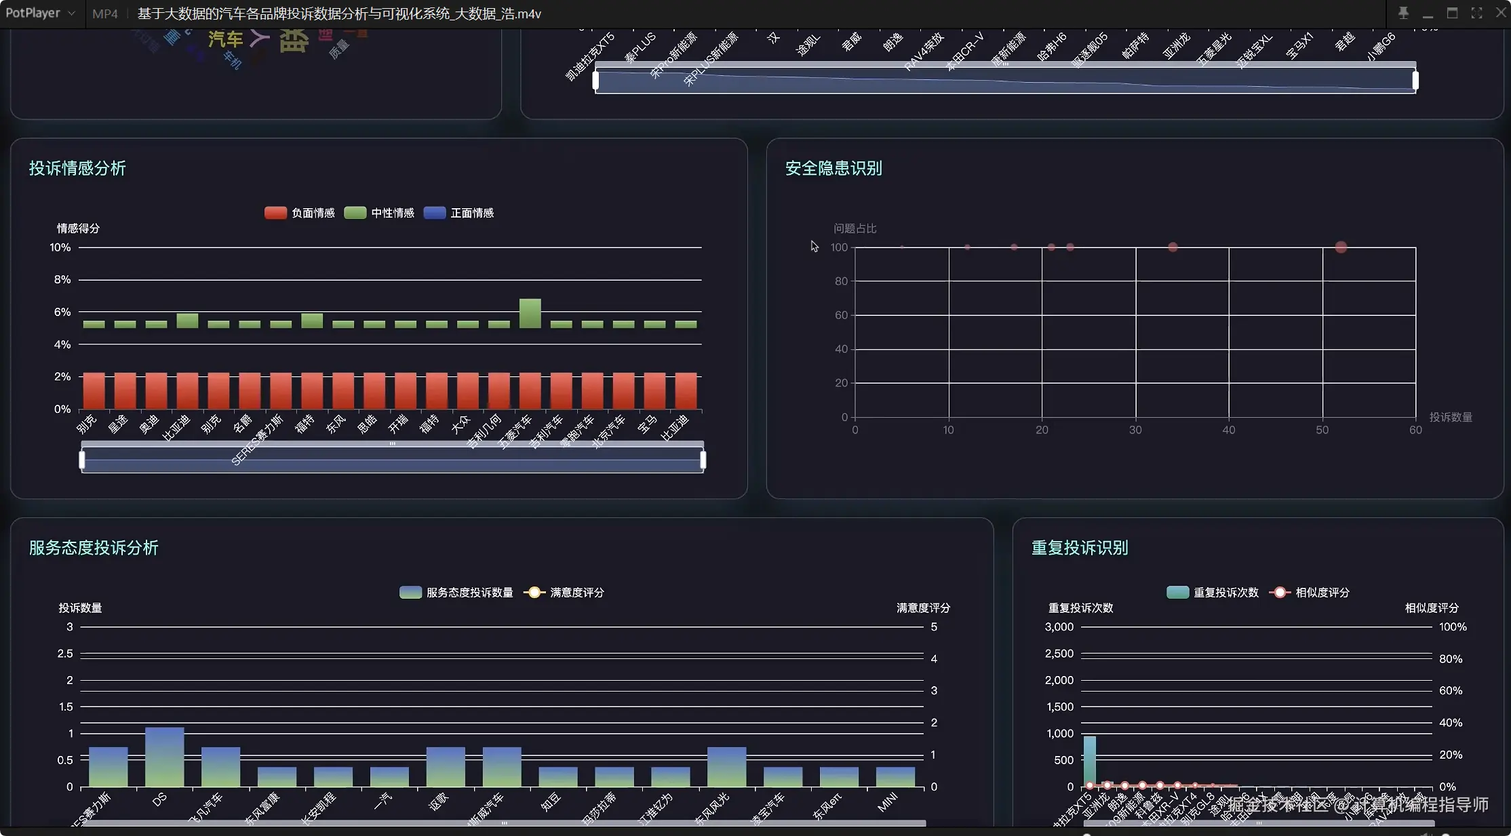Click the largest scatter point in 安全隐患识别

pyautogui.click(x=1341, y=247)
